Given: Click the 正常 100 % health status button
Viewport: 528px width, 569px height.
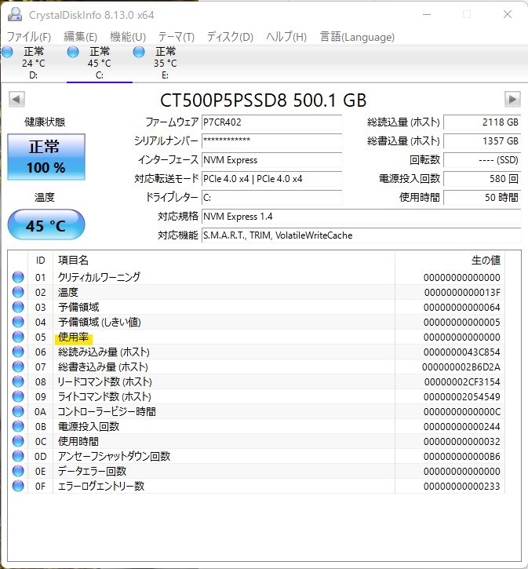Looking at the screenshot, I should (x=46, y=157).
